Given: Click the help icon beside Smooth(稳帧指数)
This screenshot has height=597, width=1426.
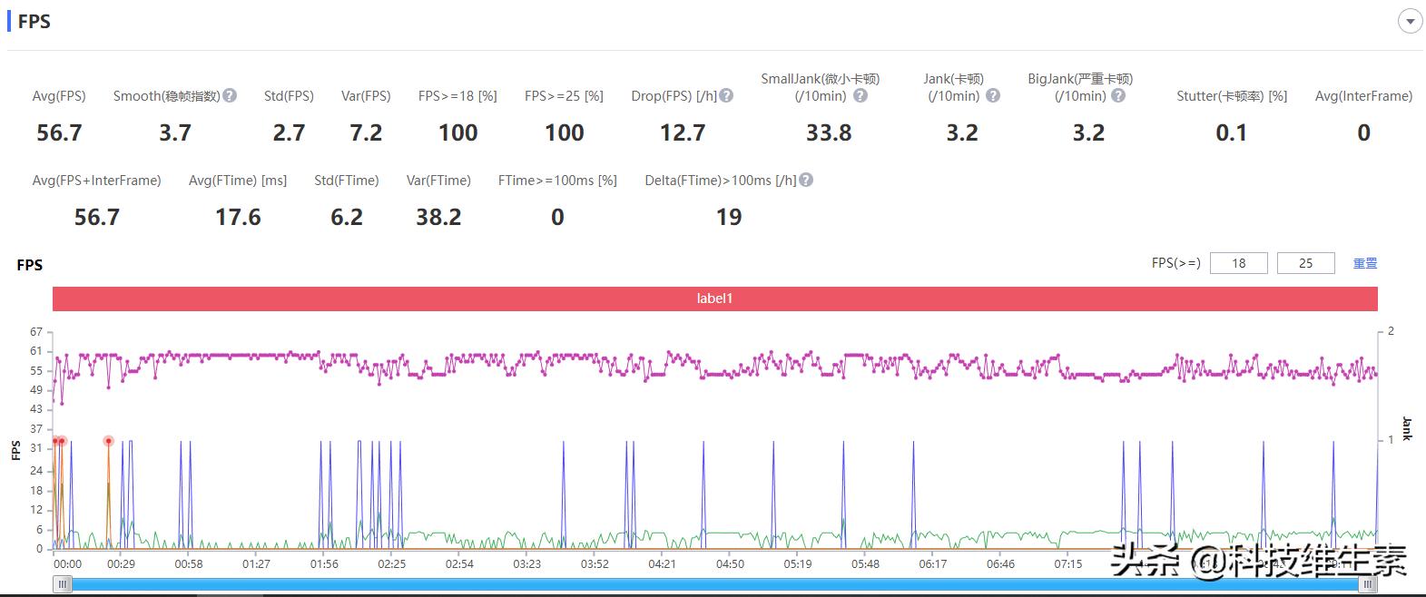Looking at the screenshot, I should [230, 95].
